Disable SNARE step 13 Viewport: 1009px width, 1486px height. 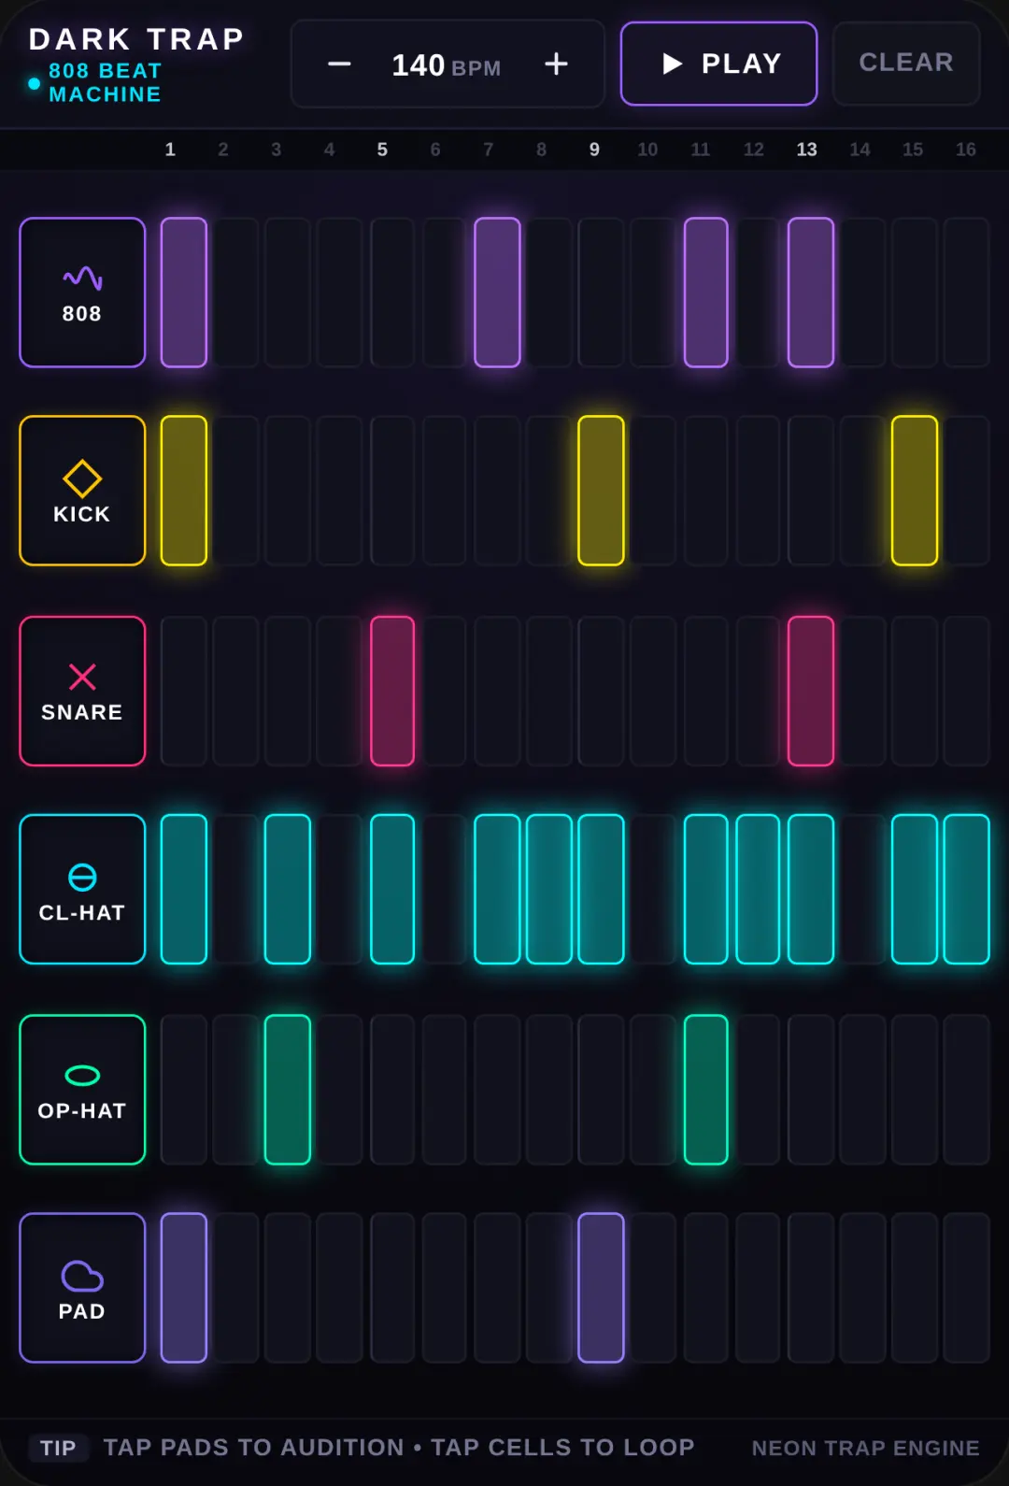pos(811,691)
